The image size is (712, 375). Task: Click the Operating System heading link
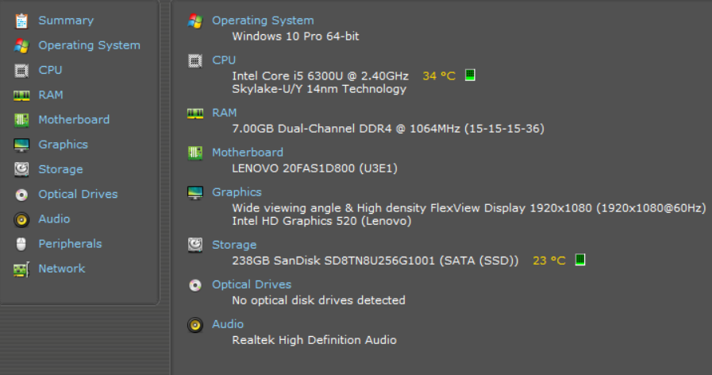263,21
